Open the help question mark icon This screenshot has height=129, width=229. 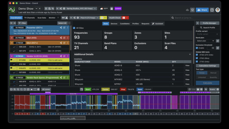tap(212, 10)
